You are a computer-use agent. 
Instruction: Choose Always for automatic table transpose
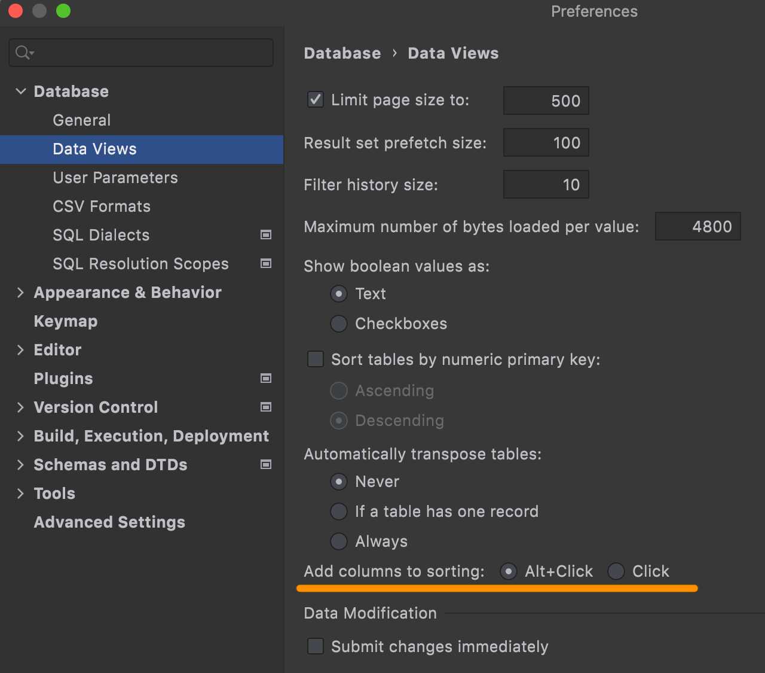point(339,541)
